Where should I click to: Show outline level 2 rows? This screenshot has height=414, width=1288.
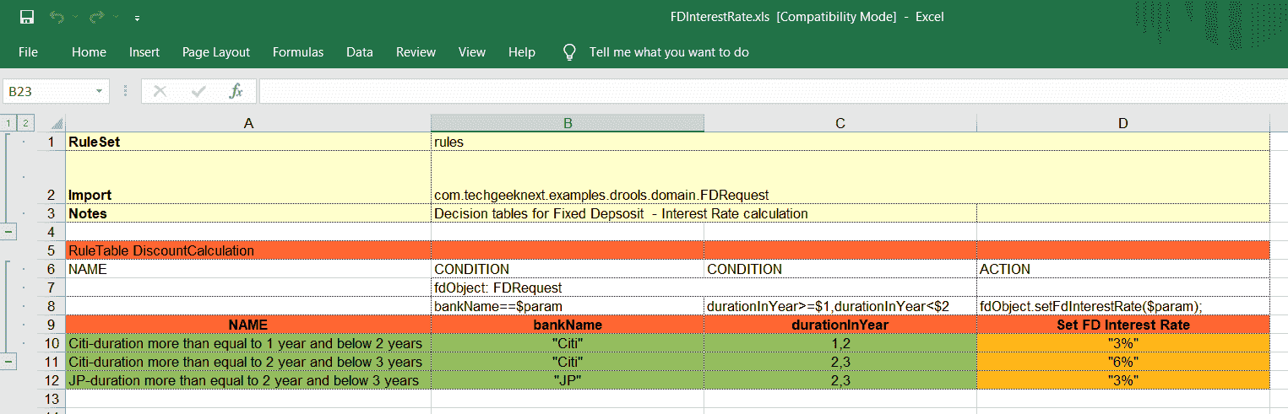tap(25, 123)
